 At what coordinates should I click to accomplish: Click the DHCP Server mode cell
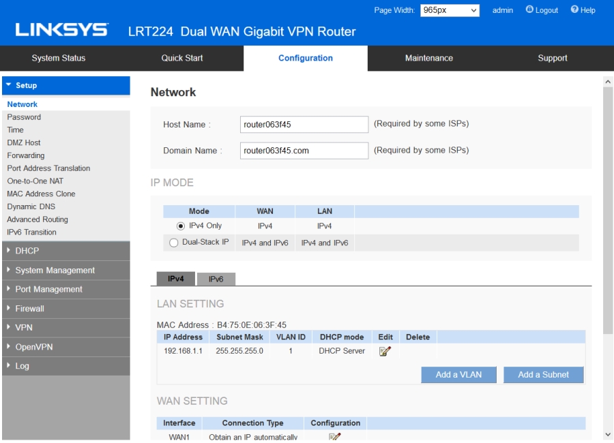click(342, 351)
